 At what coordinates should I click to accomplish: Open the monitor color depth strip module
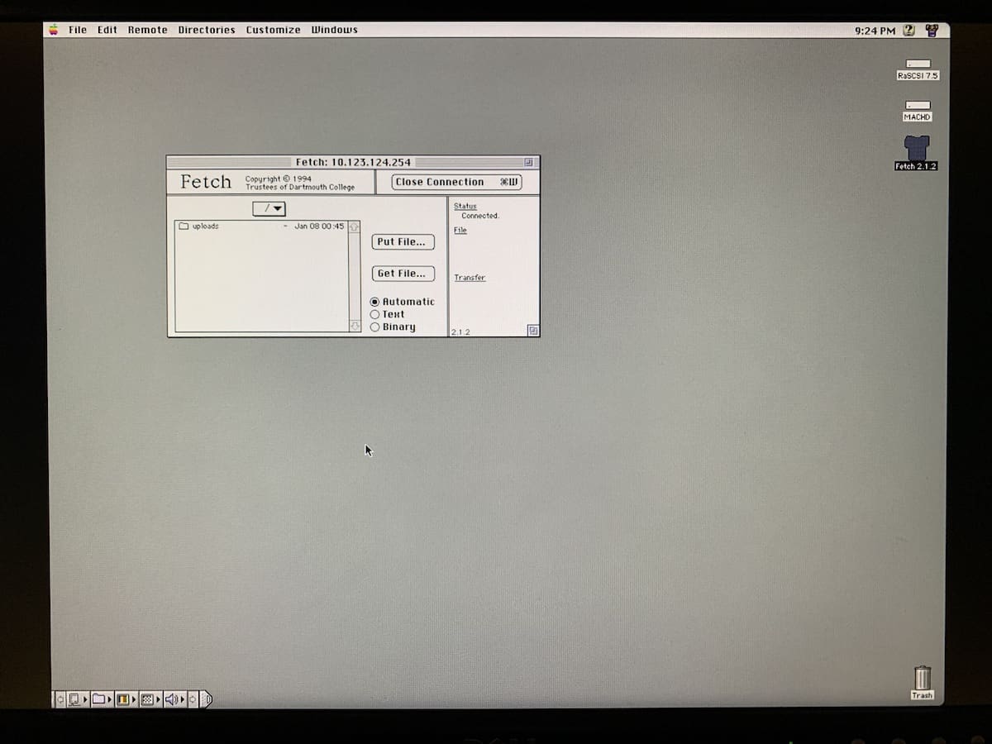pos(126,699)
